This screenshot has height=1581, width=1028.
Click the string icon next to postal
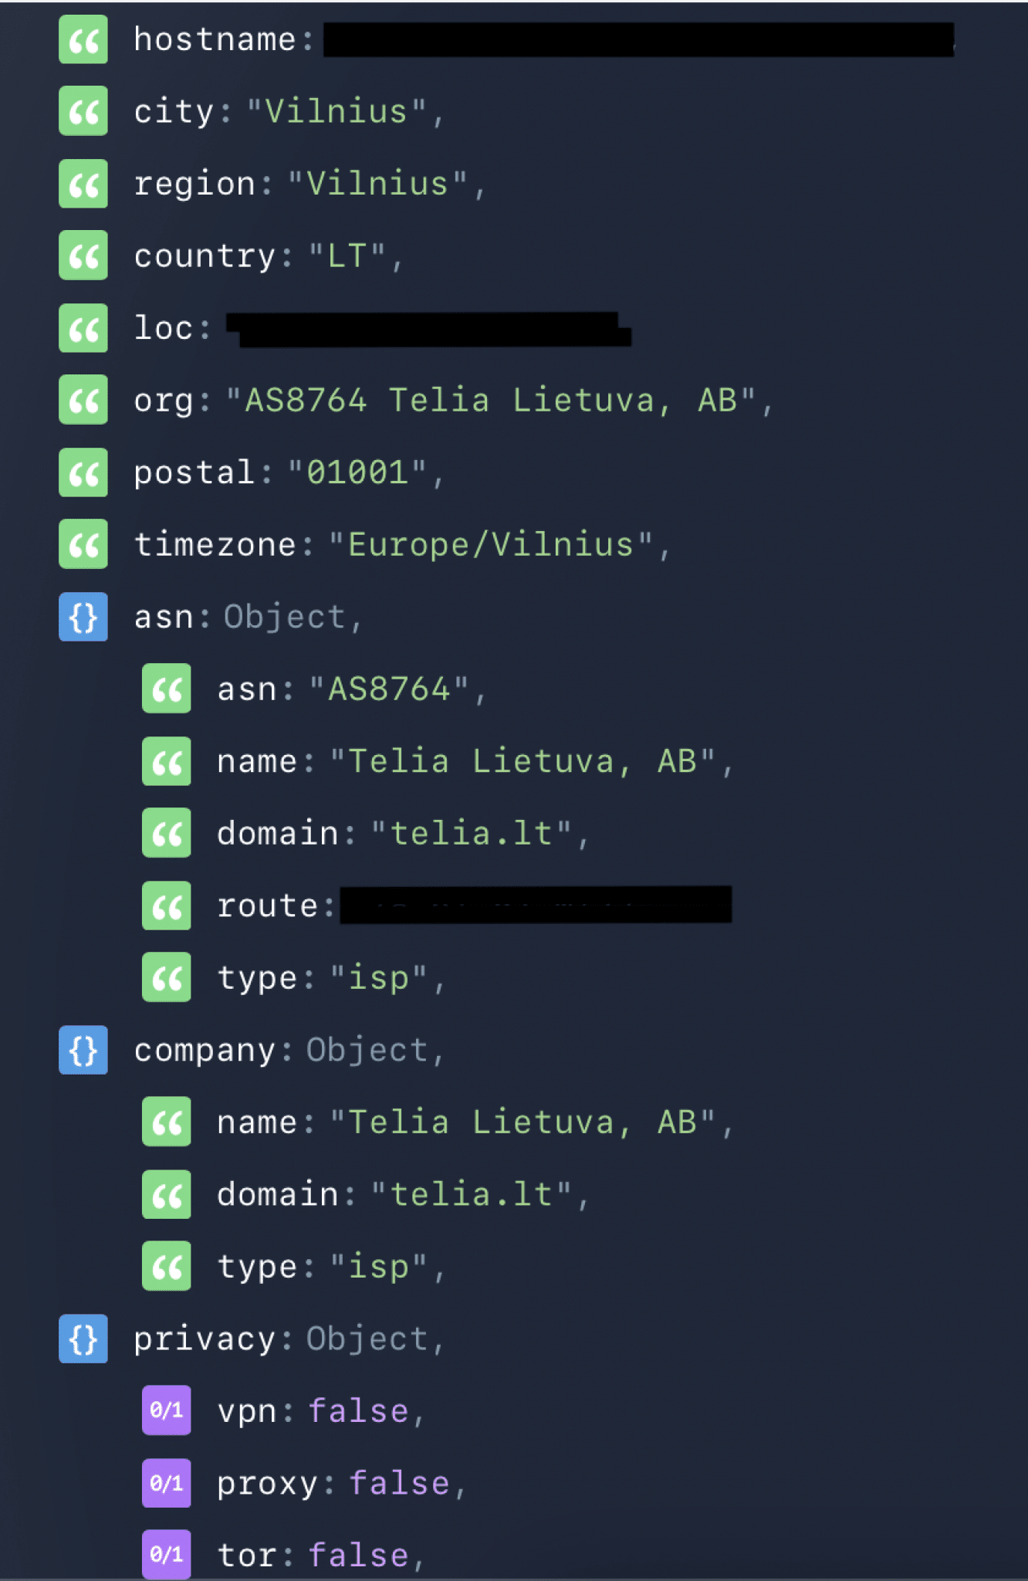(x=83, y=472)
